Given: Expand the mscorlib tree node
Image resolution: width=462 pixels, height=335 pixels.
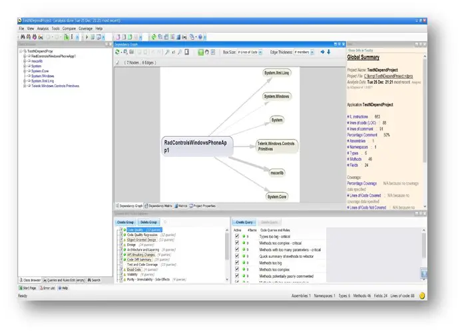Looking at the screenshot, I should pyautogui.click(x=25, y=61).
